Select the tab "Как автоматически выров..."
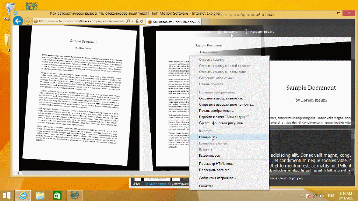This screenshot has height=201, width=358. click(x=173, y=22)
